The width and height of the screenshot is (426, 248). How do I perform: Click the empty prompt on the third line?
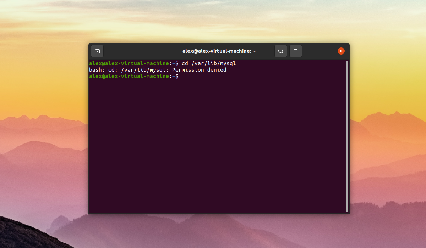point(134,76)
